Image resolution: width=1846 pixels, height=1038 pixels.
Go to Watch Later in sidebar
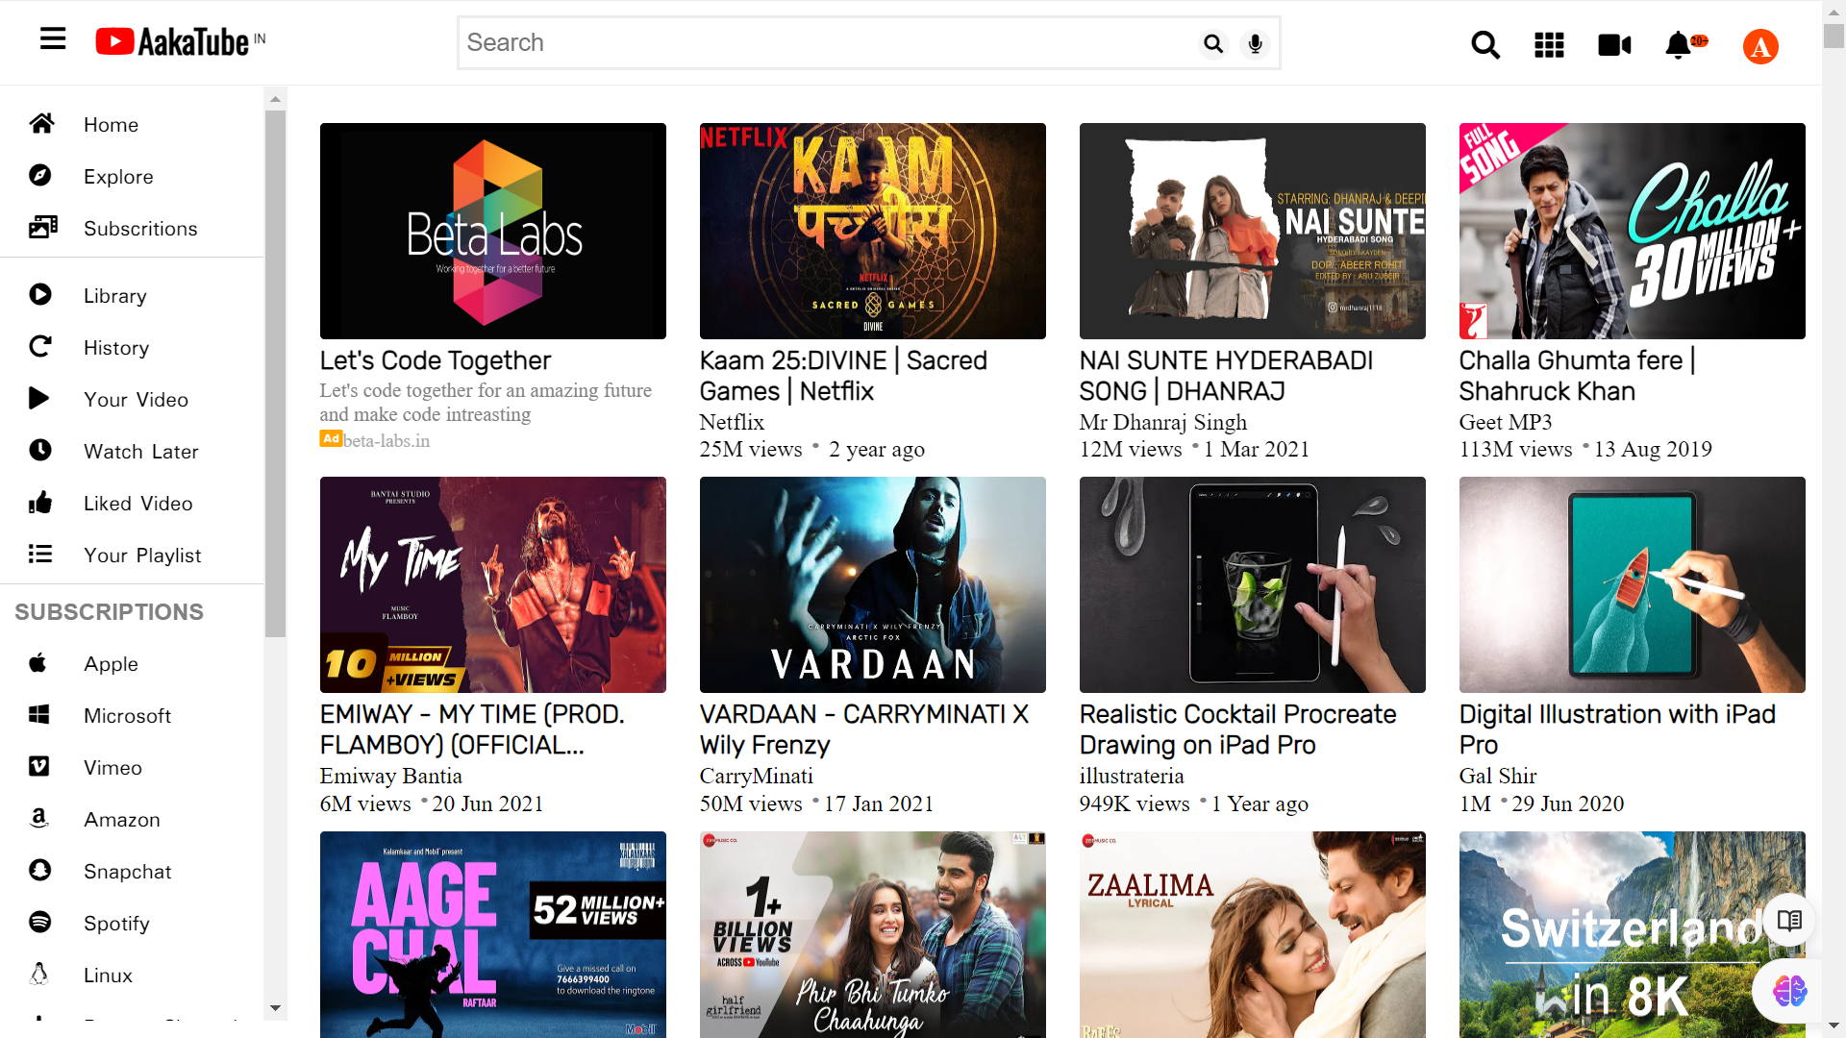[140, 452]
